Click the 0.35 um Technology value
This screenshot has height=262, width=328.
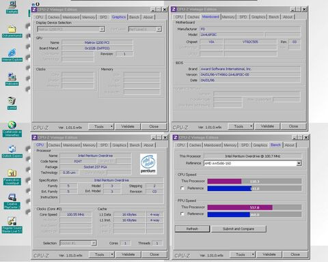point(69,173)
